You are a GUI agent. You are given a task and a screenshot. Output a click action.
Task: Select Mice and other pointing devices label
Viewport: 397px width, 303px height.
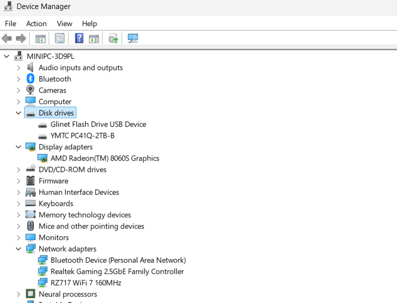91,226
